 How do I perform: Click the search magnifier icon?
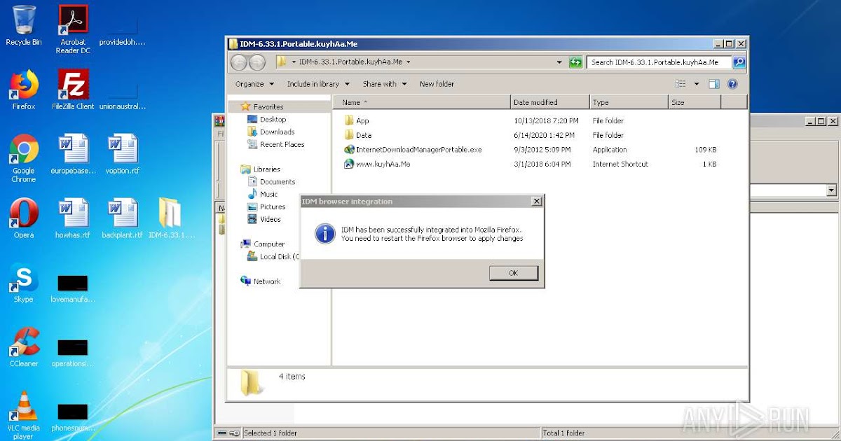pos(739,62)
